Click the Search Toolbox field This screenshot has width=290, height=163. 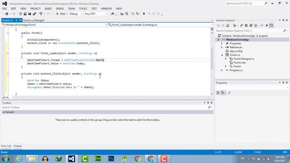click(105, 107)
